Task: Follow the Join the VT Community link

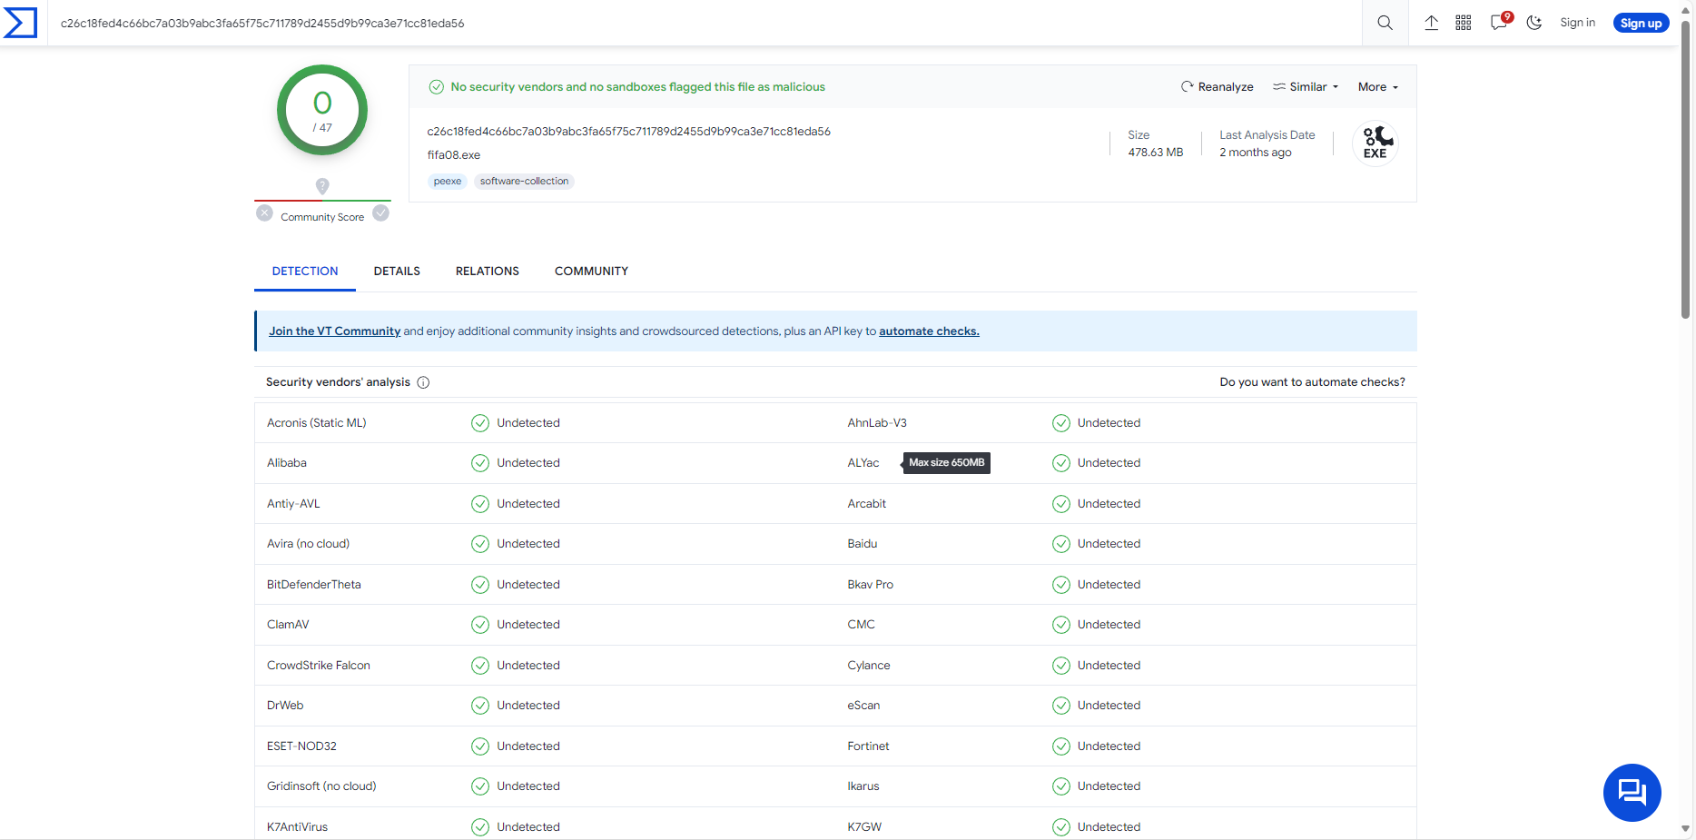Action: 334,331
